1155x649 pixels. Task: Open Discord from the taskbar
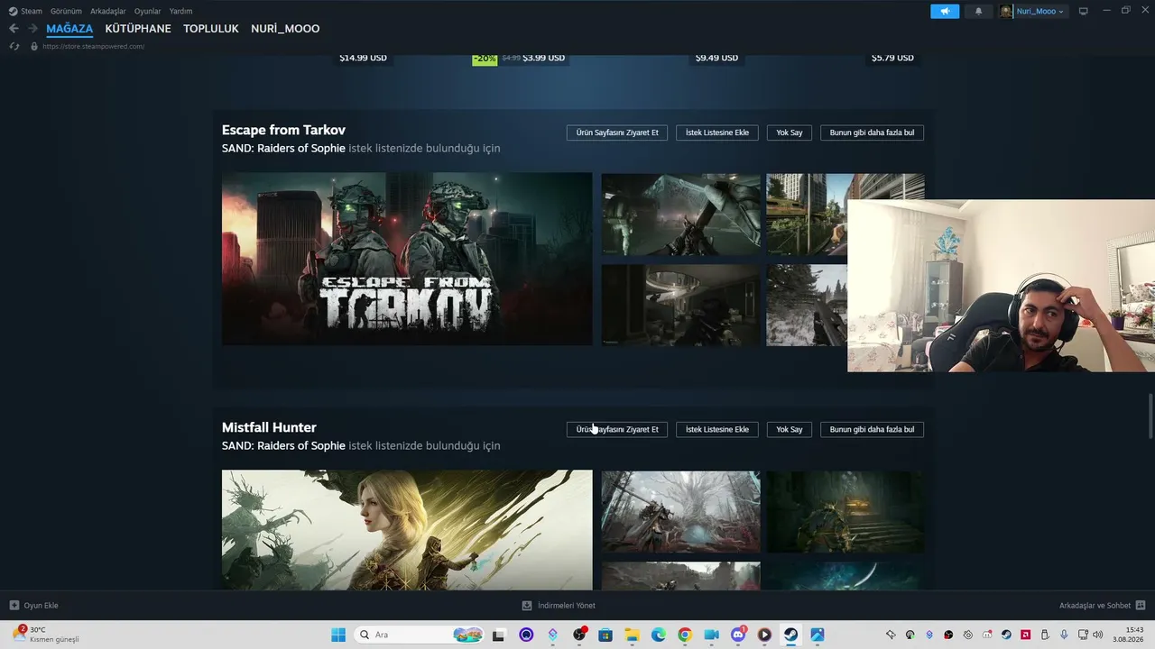tap(738, 635)
